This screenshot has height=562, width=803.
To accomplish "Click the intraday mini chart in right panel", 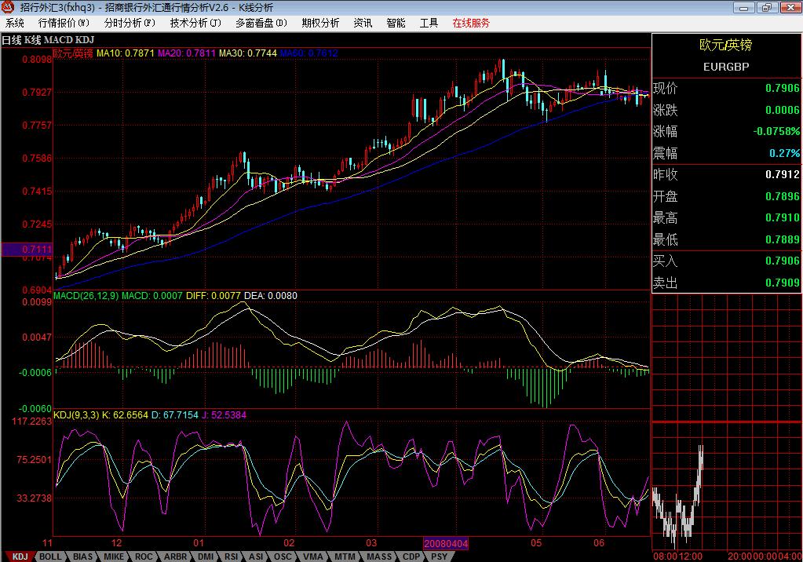I will [x=727, y=422].
